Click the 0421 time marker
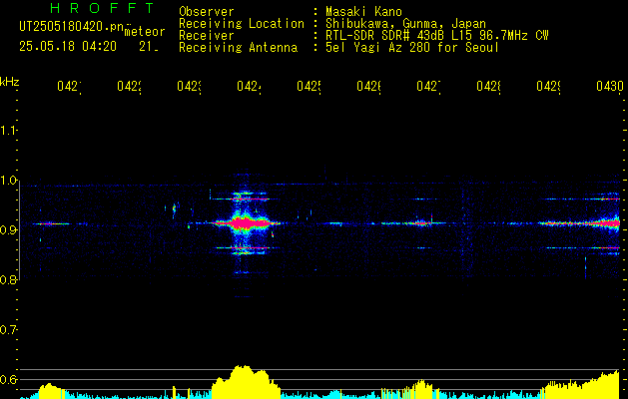This screenshot has width=628, height=399. [69, 86]
